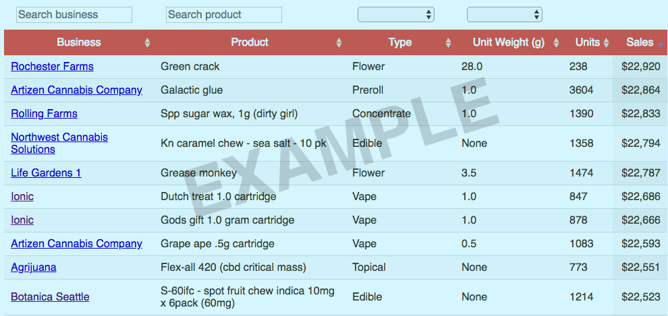Screen dimensions: 668x316
Task: Click the Topical type cell
Action: tap(369, 267)
